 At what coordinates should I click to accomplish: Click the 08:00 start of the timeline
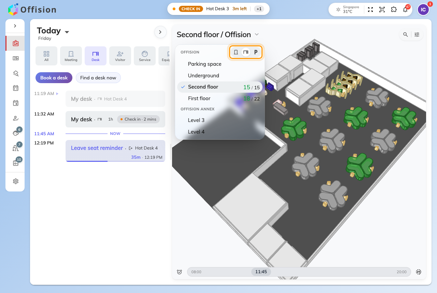point(196,272)
